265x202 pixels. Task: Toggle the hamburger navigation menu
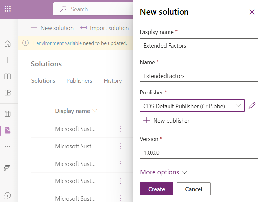(8, 27)
